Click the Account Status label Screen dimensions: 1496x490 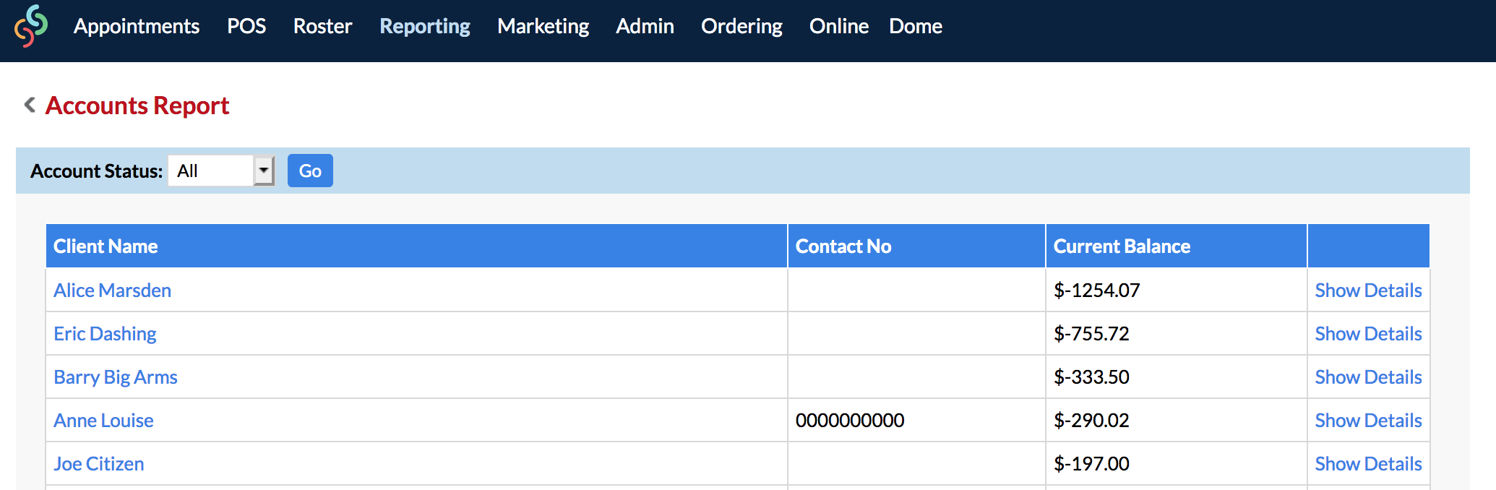[x=96, y=171]
